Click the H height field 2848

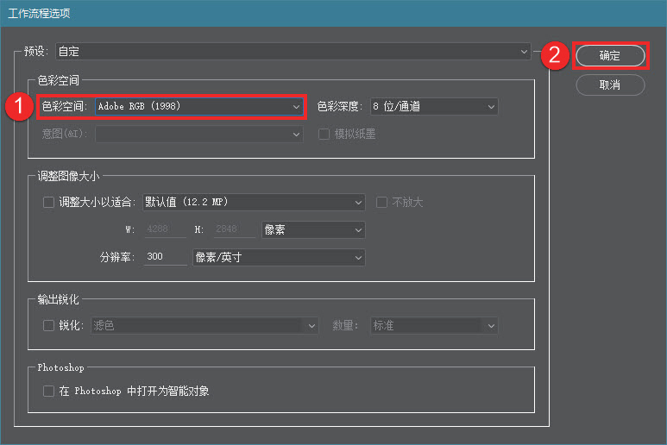[x=235, y=229]
